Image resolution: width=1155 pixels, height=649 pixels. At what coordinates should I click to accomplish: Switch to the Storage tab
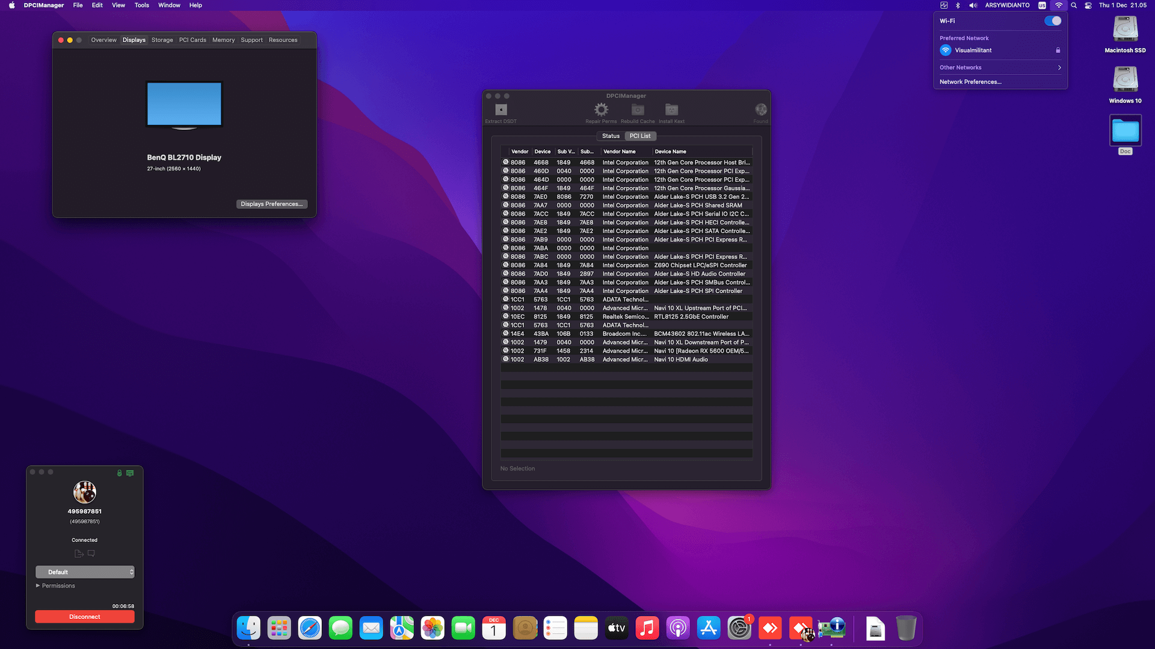162,40
